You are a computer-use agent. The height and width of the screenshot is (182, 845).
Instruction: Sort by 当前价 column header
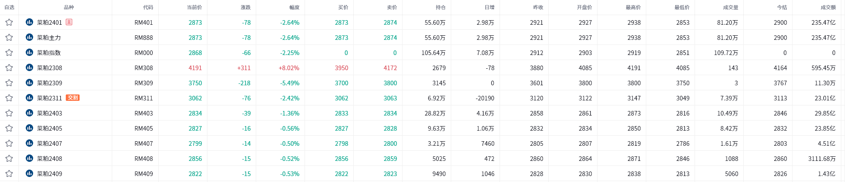pos(194,7)
